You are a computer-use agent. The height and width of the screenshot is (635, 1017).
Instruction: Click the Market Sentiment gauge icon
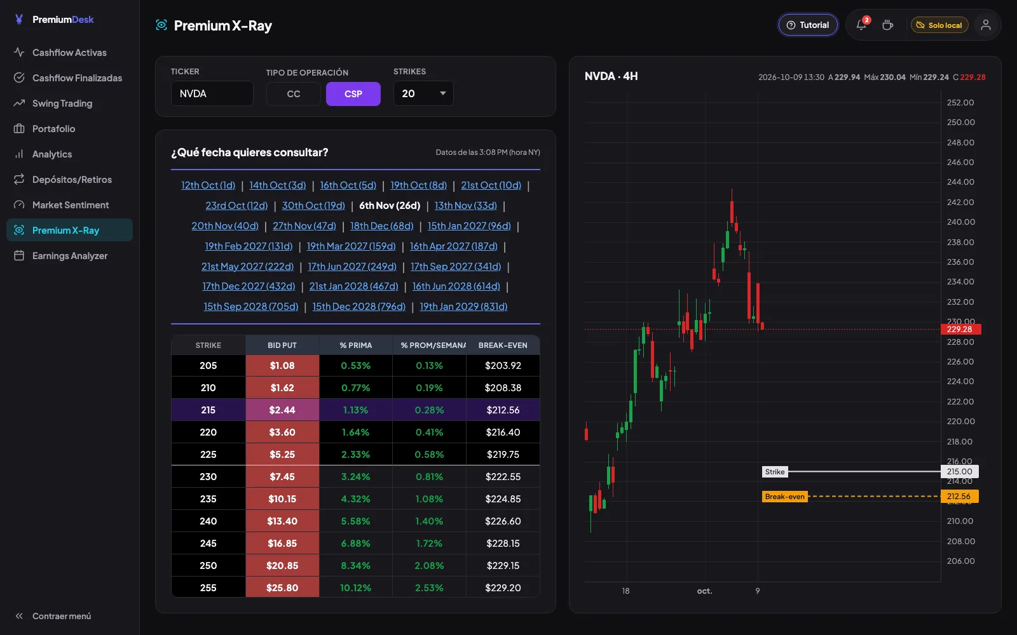click(19, 204)
